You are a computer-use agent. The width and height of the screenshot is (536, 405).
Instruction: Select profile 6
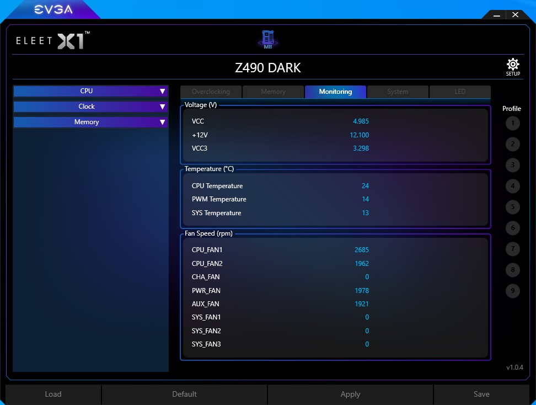[512, 228]
